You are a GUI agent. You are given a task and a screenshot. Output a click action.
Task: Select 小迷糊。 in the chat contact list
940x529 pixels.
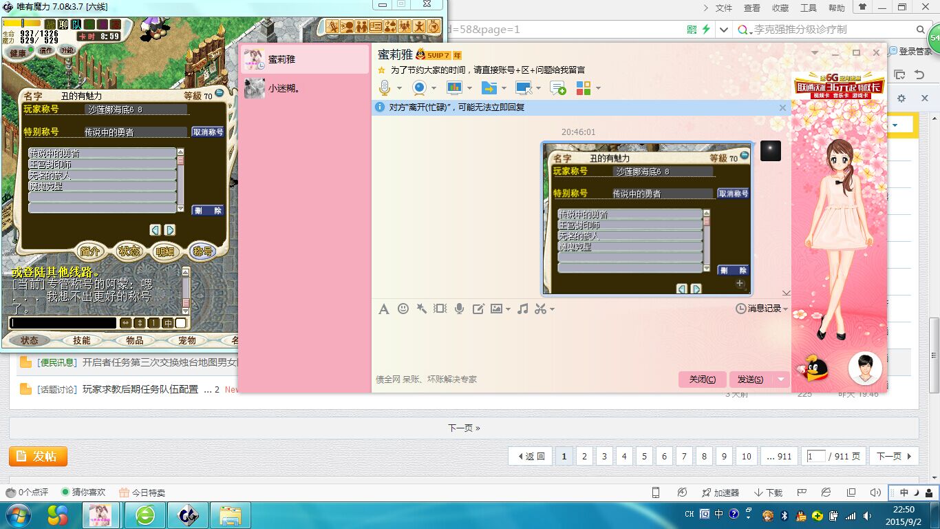coord(284,88)
